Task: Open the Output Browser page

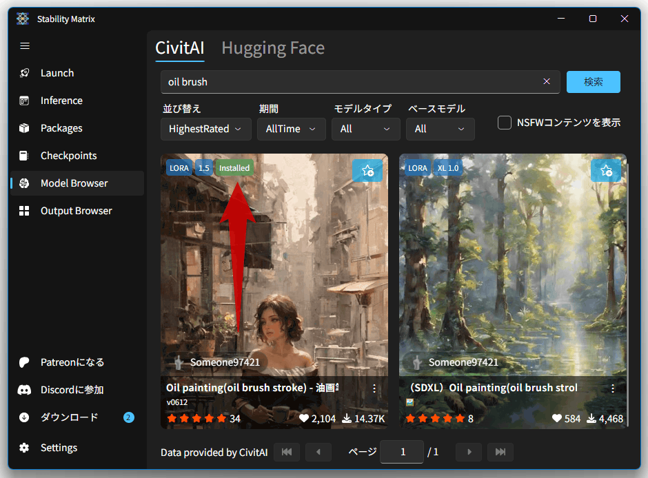Action: pyautogui.click(x=77, y=211)
